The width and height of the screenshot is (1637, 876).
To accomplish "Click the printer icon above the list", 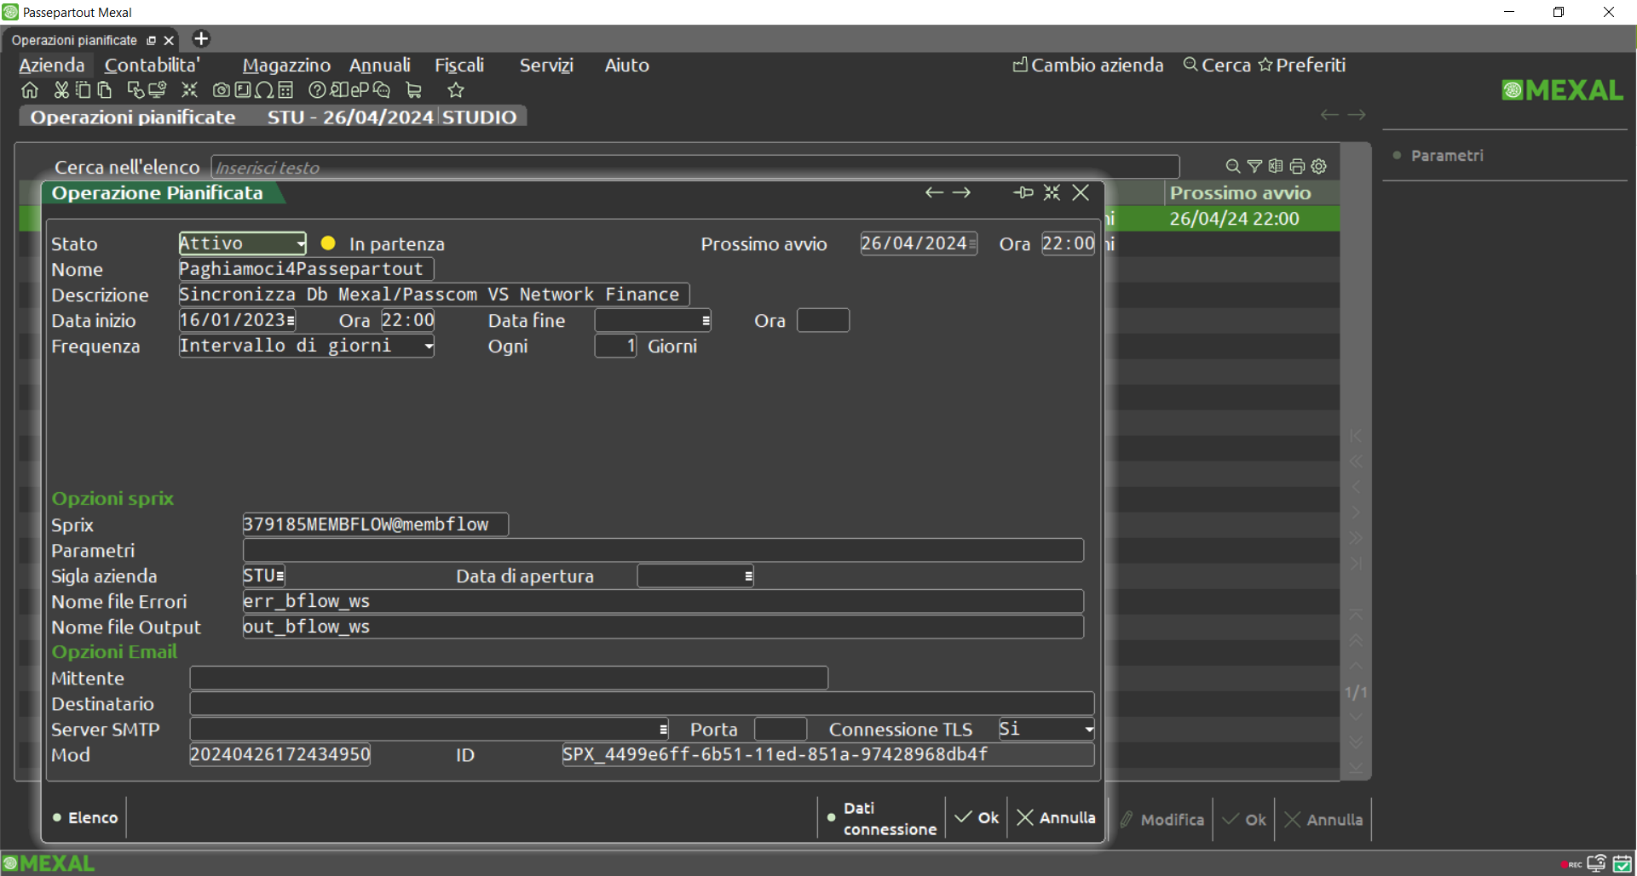I will coord(1297,166).
